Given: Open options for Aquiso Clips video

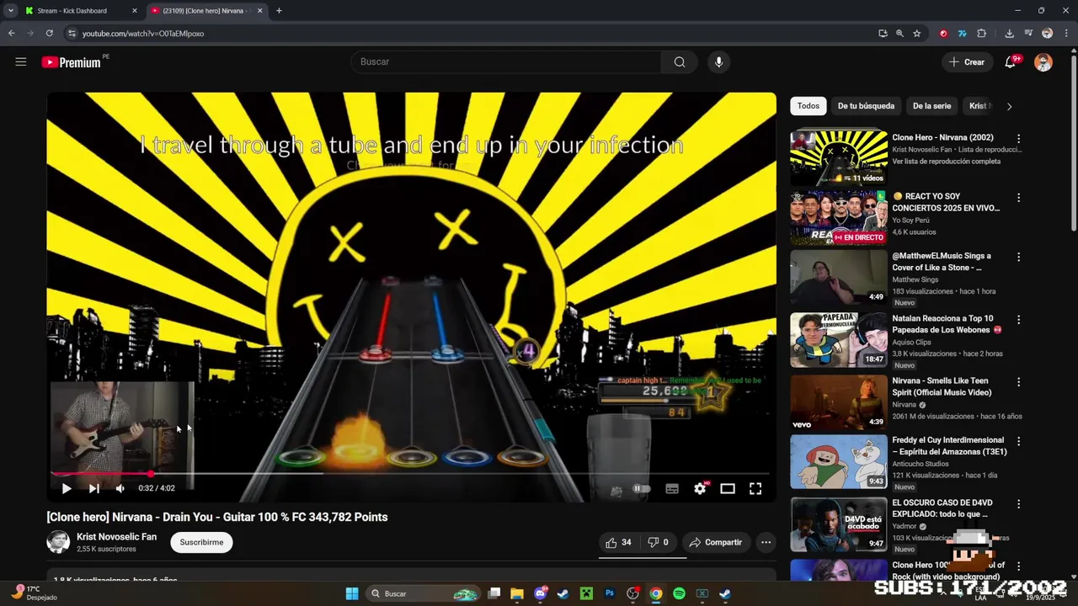Looking at the screenshot, I should point(1018,320).
